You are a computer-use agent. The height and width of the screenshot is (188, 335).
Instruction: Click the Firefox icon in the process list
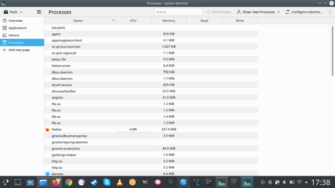pyautogui.click(x=47, y=130)
